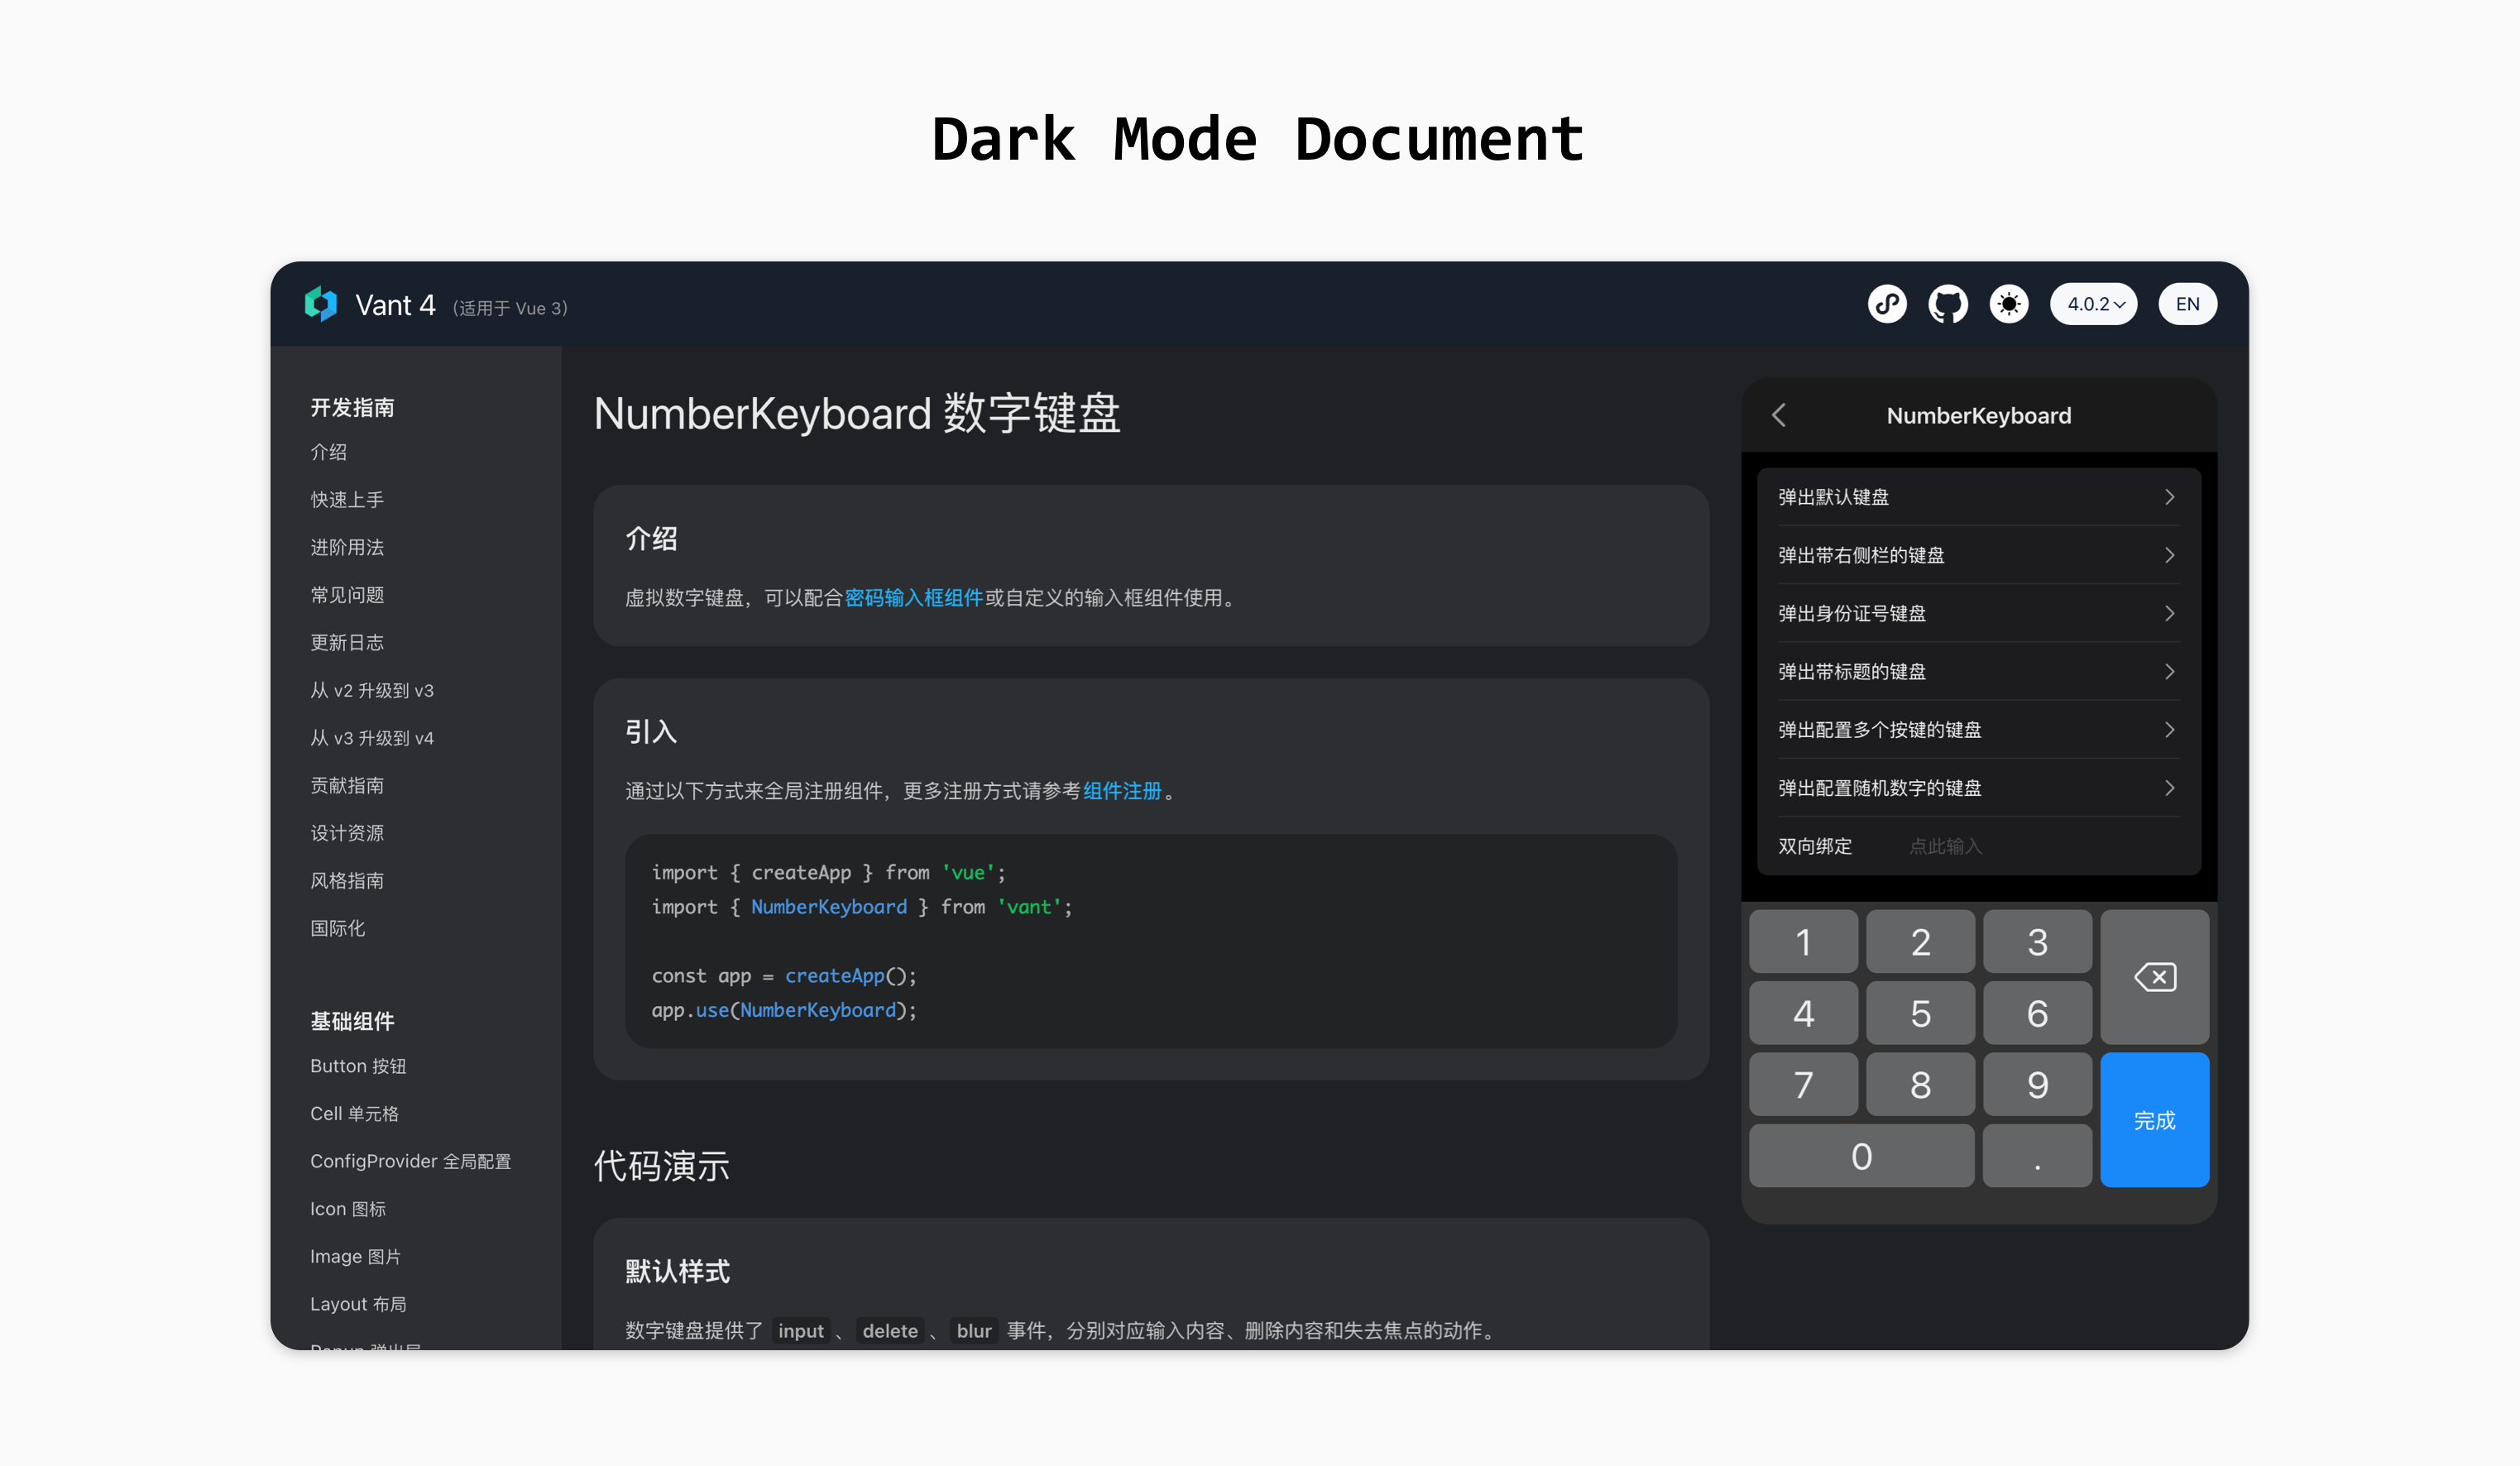The image size is (2520, 1466).
Task: Select 国际化 in the sidebar
Action: coord(338,928)
